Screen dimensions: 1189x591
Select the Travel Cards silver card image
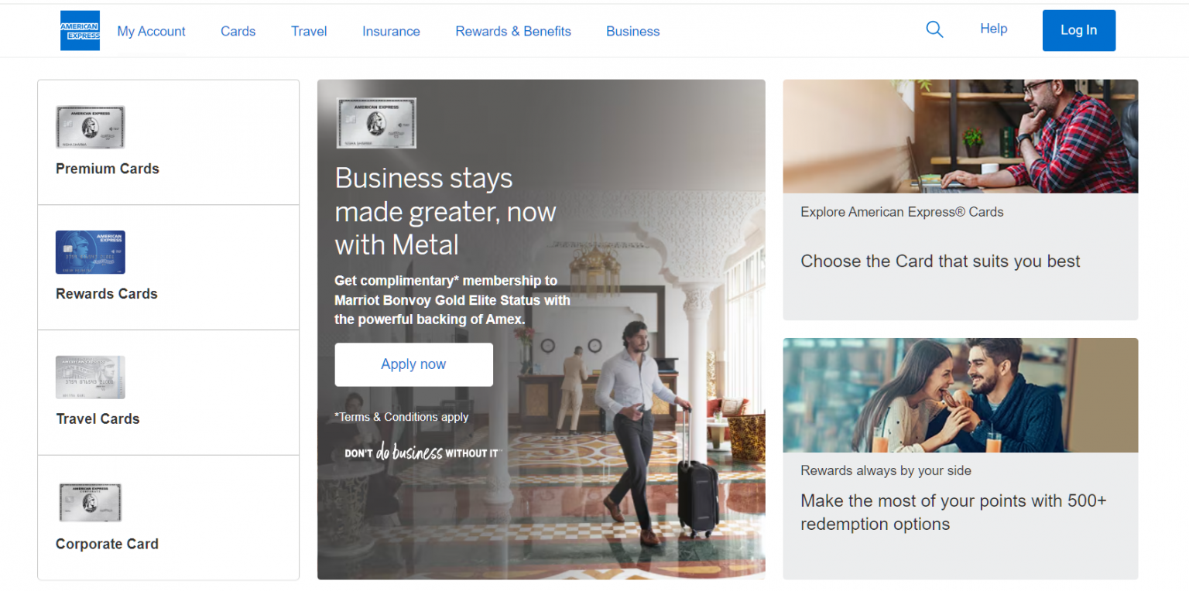coord(91,377)
